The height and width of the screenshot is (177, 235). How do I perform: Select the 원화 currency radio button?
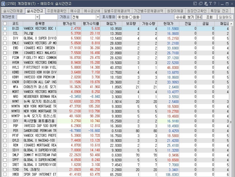click(131, 17)
